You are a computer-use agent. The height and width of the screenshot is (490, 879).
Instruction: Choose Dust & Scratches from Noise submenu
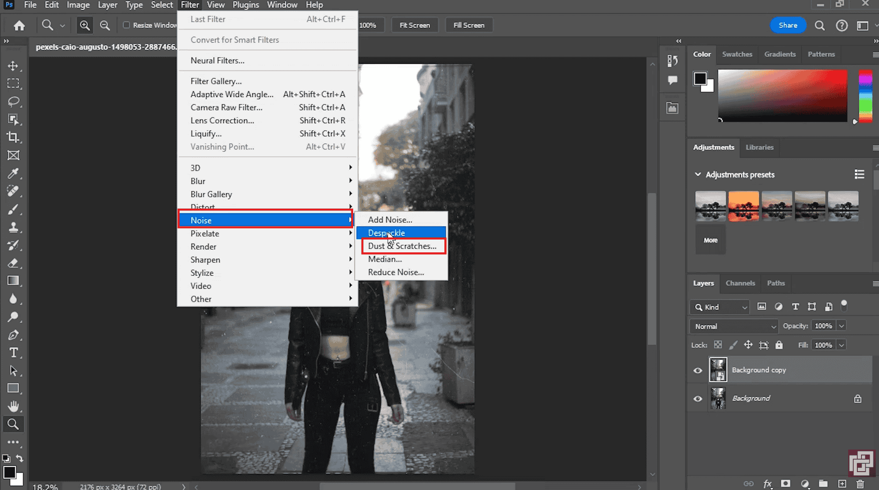(402, 246)
